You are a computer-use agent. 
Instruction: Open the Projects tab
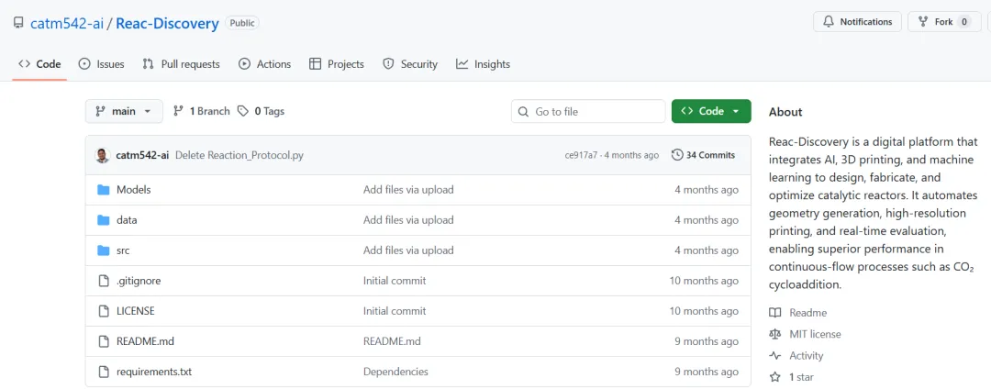pos(336,64)
